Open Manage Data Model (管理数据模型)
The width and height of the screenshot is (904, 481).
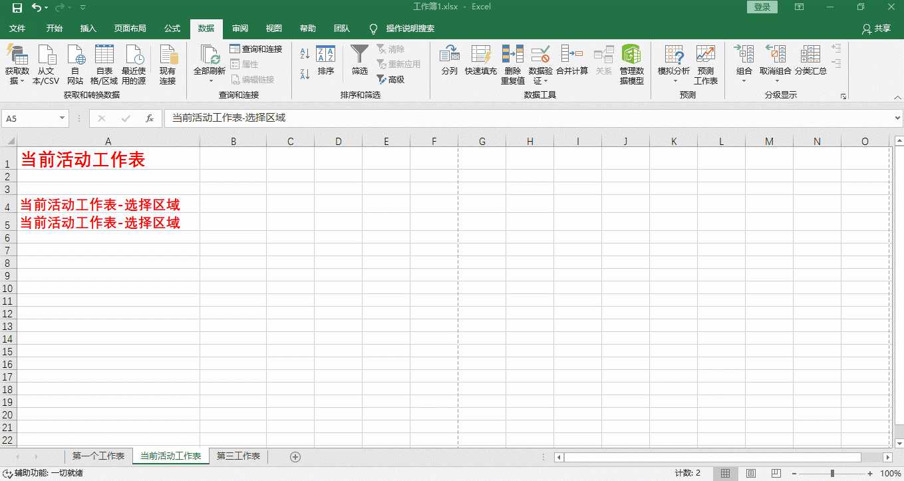(631, 65)
